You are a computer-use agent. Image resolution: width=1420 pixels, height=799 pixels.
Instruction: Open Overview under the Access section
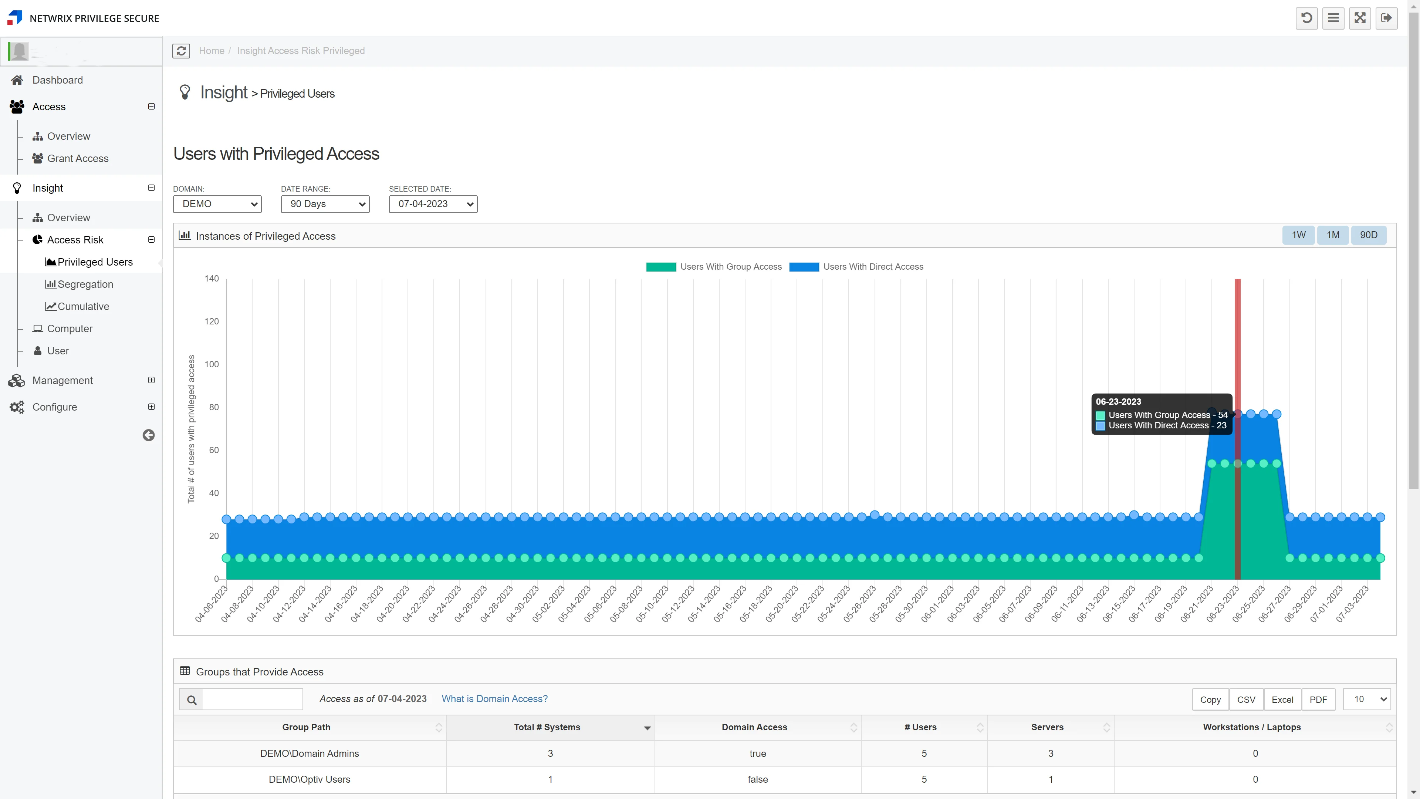pos(68,136)
